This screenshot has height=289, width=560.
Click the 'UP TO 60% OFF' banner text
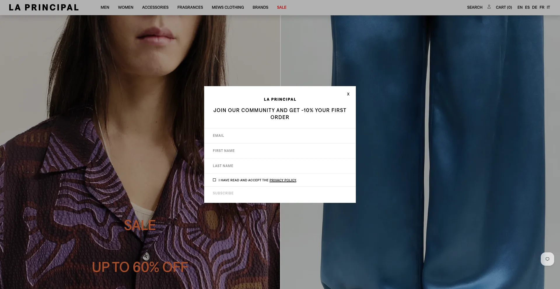click(140, 267)
